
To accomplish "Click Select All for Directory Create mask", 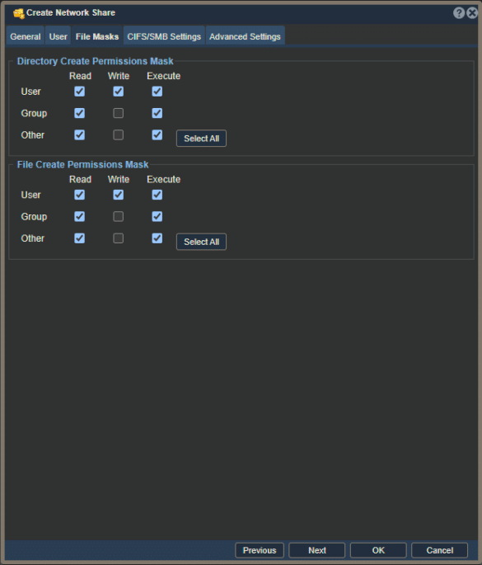I will tap(201, 139).
